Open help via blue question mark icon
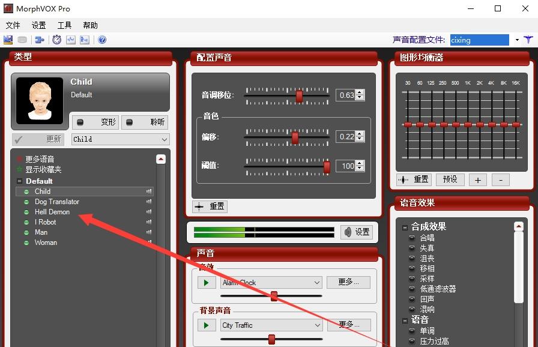 (x=102, y=40)
